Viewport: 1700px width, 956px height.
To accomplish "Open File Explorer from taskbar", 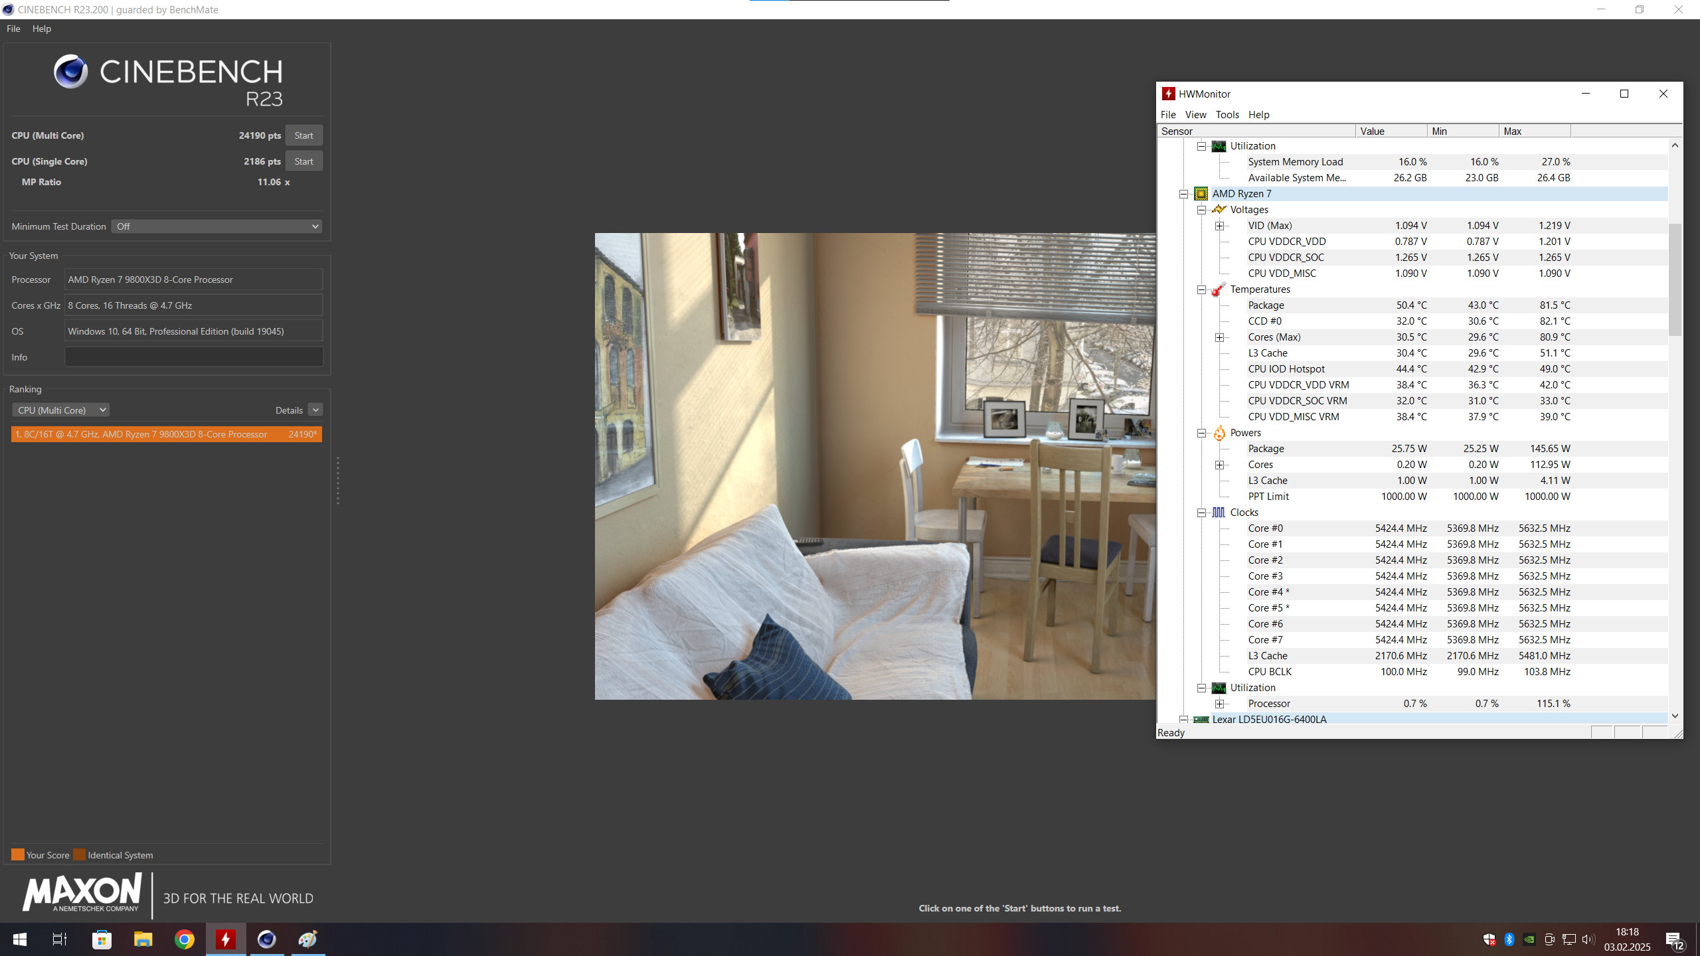I will [143, 939].
